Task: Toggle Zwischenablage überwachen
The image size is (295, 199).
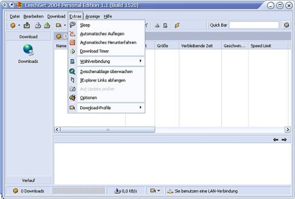Action: (x=106, y=72)
